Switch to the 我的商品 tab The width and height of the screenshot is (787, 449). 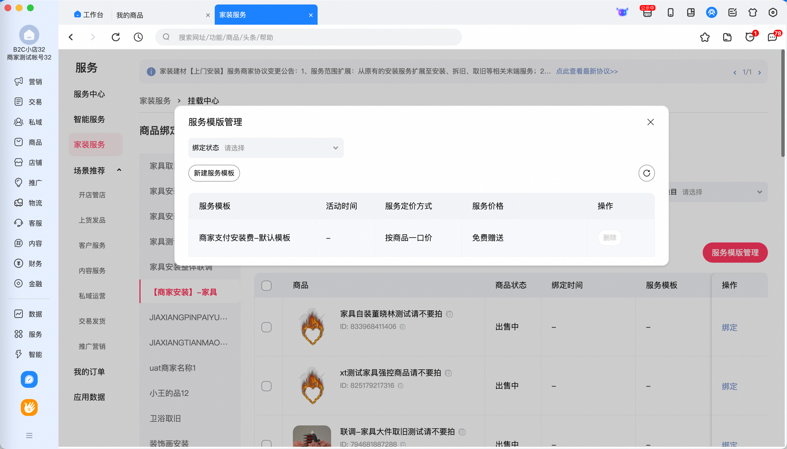pyautogui.click(x=130, y=15)
